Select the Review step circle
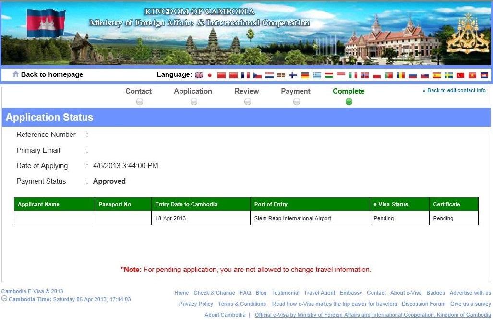Viewport: 493px width, 320px height. pyautogui.click(x=248, y=102)
